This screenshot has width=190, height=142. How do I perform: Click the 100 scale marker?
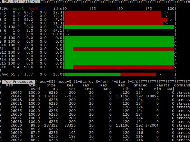[171, 9]
